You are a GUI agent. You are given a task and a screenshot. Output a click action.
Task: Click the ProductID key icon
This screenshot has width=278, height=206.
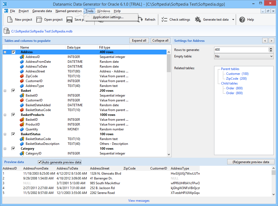(x=22, y=124)
